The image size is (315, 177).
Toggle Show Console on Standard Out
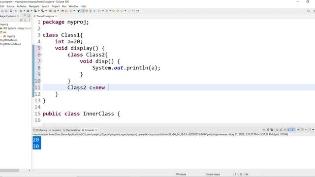[x=289, y=130]
